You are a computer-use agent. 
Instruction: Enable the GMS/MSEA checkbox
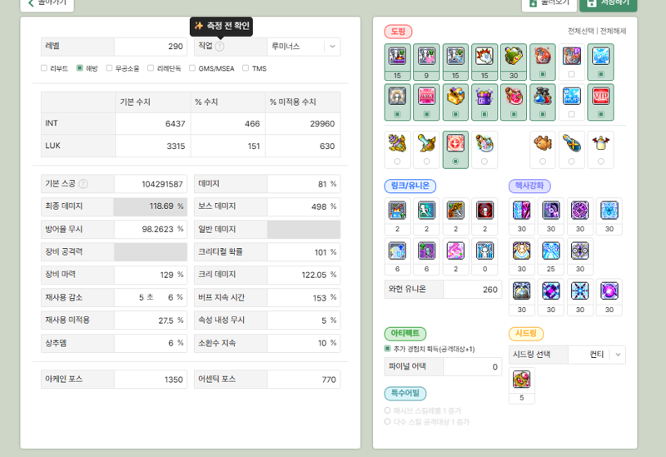point(192,68)
